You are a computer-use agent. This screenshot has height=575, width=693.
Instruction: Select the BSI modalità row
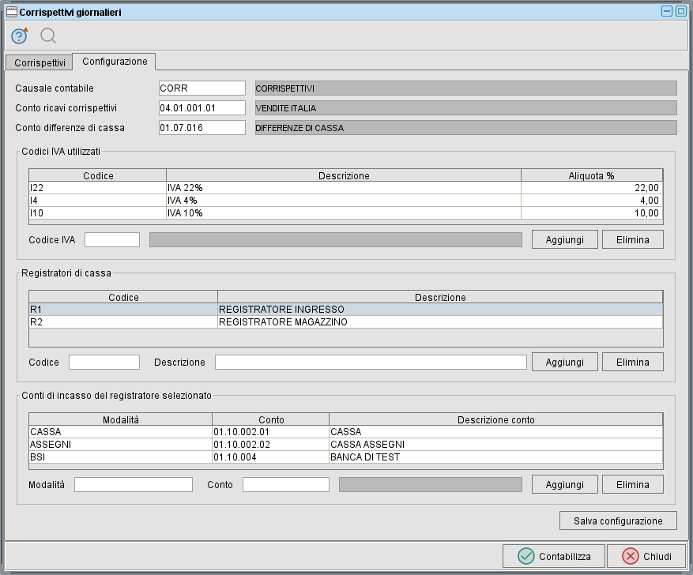pyautogui.click(x=345, y=457)
